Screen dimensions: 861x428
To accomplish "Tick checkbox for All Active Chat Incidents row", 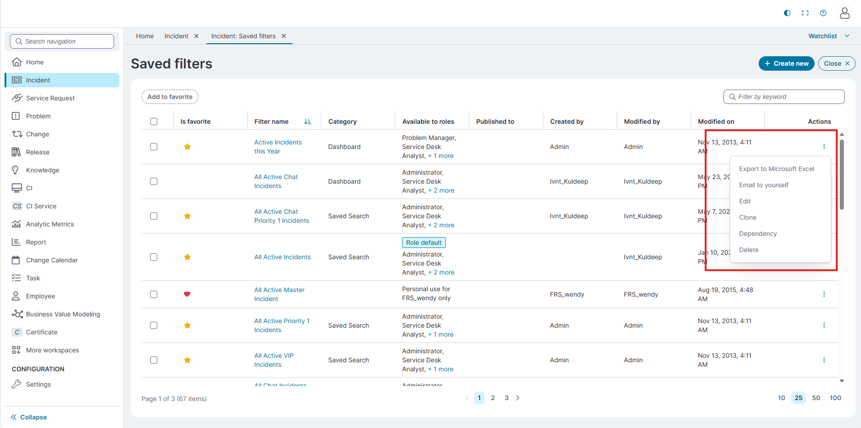I will [x=154, y=181].
